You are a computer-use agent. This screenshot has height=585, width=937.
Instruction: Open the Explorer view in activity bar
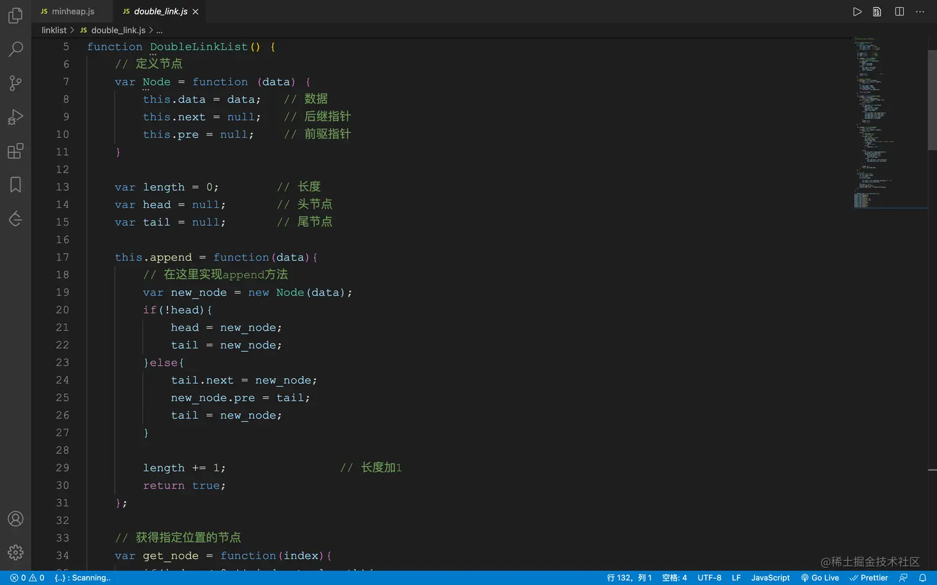tap(15, 15)
